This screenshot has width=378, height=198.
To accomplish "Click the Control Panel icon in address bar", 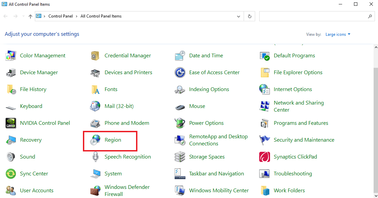I will (x=39, y=16).
